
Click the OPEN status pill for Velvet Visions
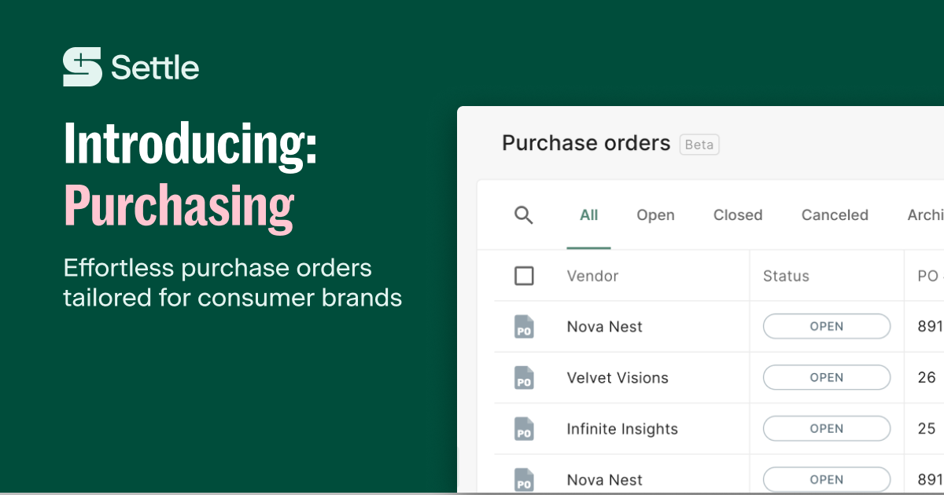coord(827,378)
